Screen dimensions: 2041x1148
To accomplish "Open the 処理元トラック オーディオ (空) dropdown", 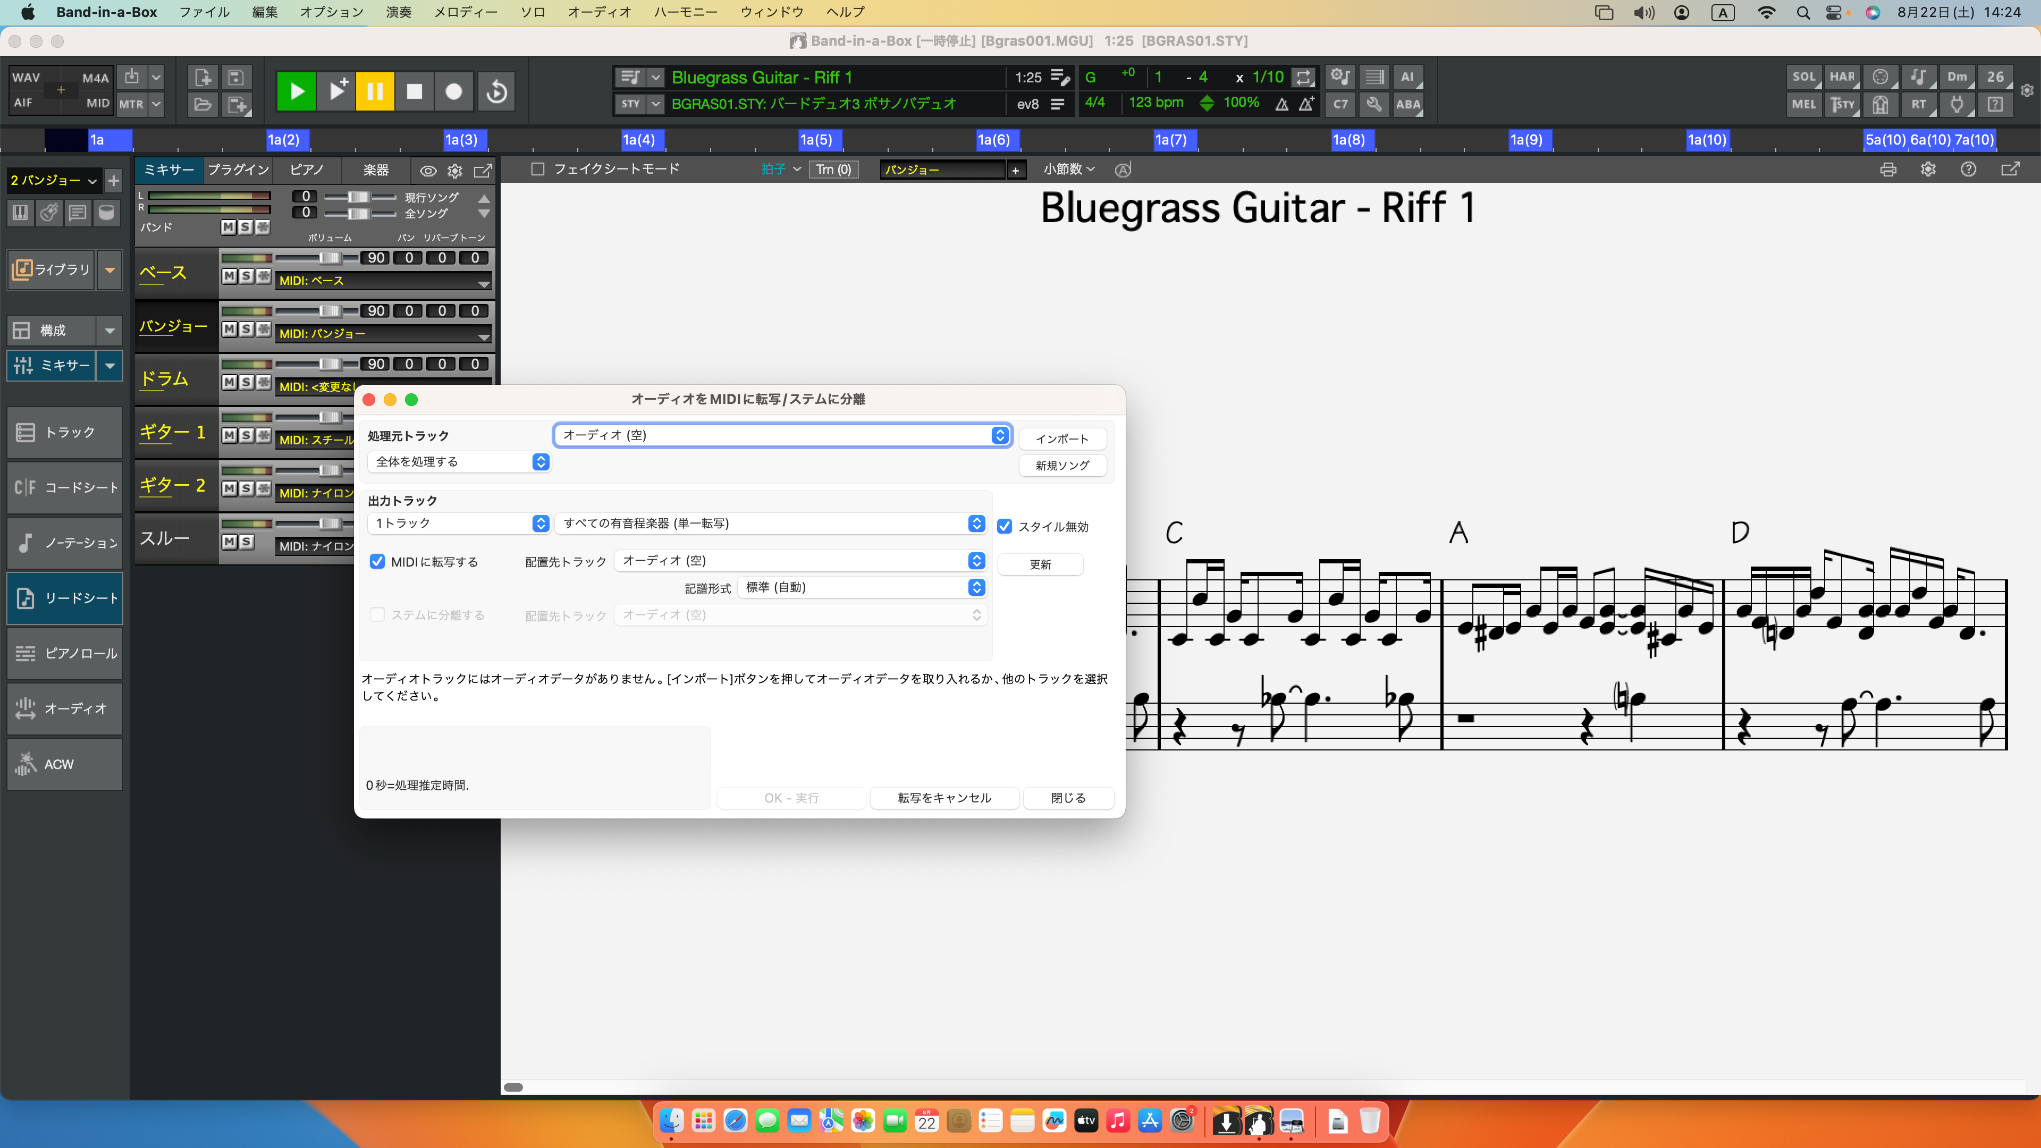I will click(x=782, y=435).
